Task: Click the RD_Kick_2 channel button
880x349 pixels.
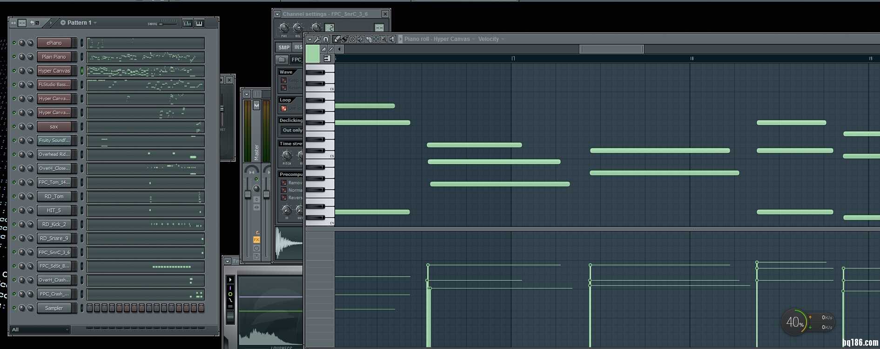Action: point(54,224)
